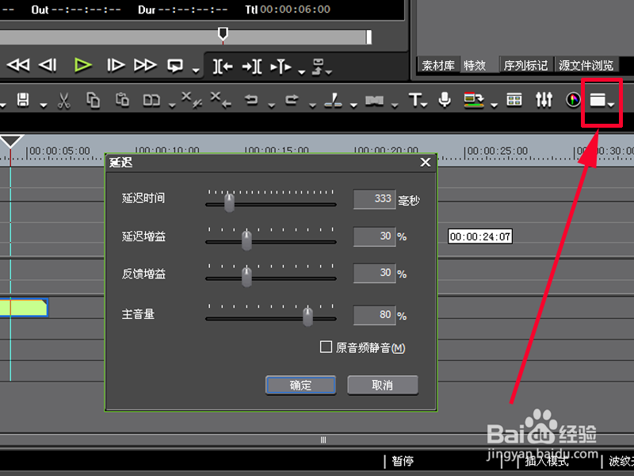The image size is (634, 476).
Task: Open dropdown arrow beside highlighted folder icon
Action: (x=611, y=105)
